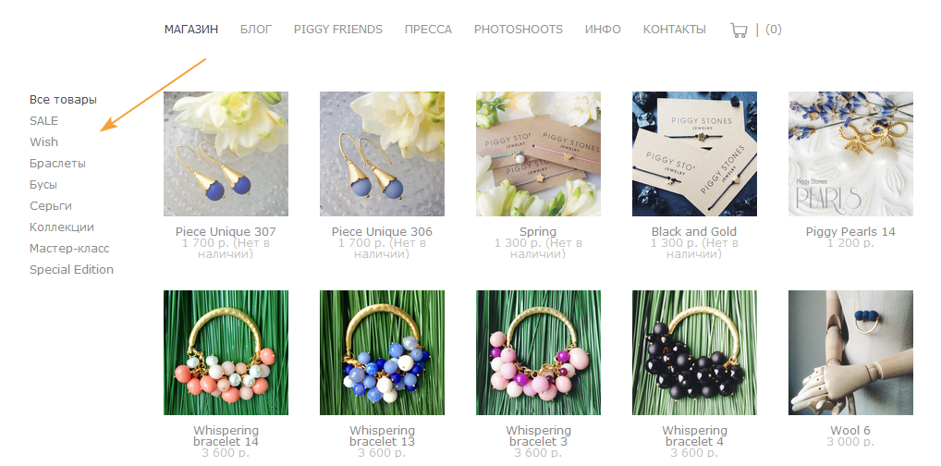Click the cart item count (0)
Screen dimensions: 941x466
[x=774, y=30]
